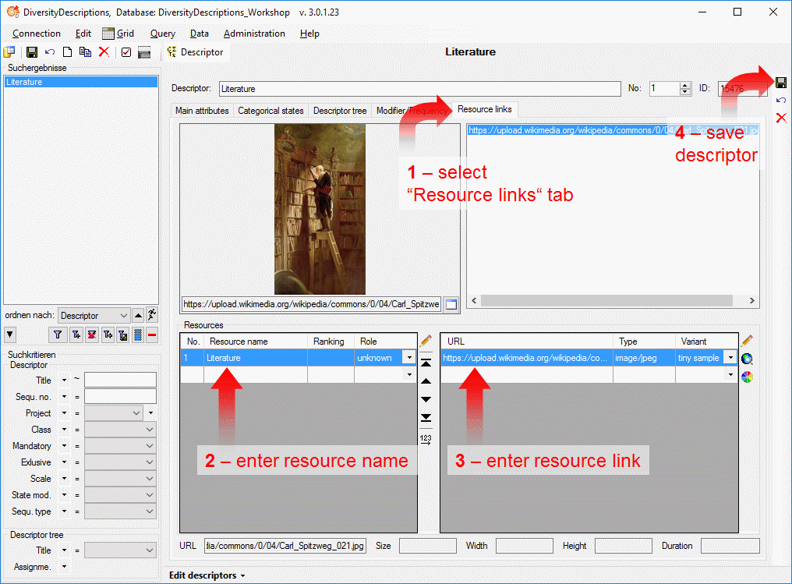The height and width of the screenshot is (584, 792).
Task: Save the descriptor via the floppy icon right of the ID field
Action: click(x=781, y=83)
